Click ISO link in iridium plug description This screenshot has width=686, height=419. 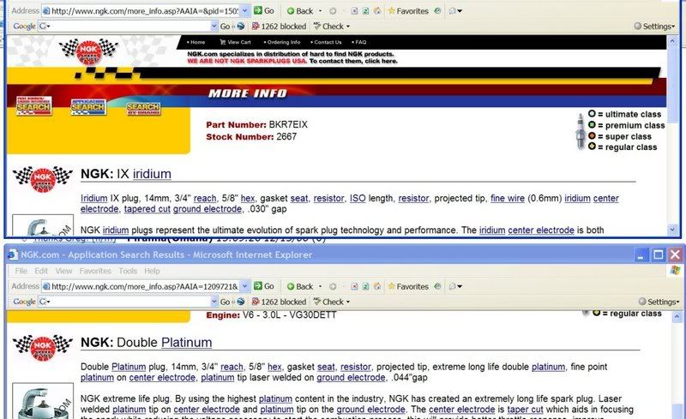358,198
